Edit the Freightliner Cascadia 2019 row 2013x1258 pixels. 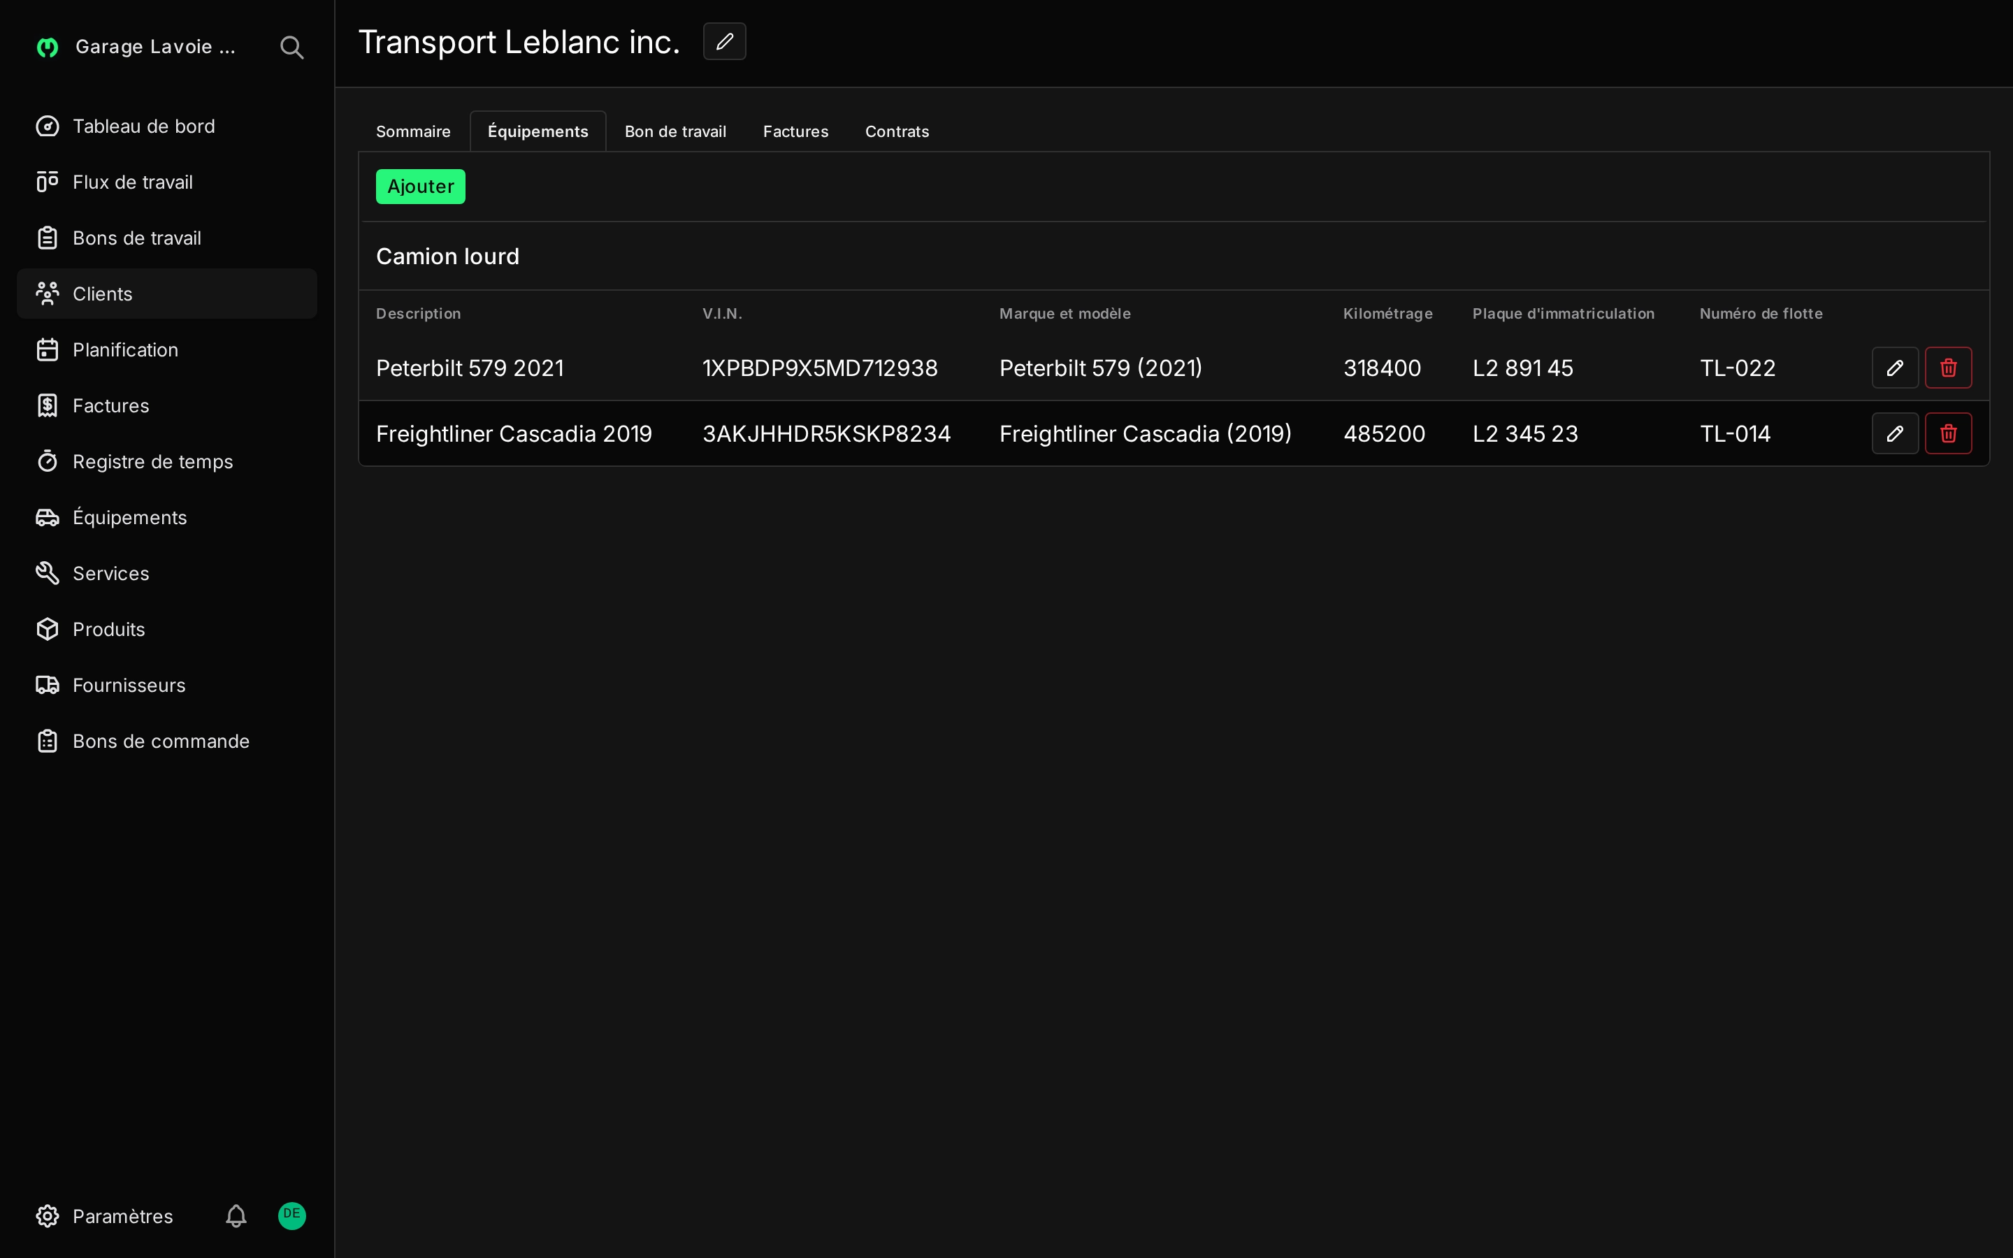[1895, 433]
